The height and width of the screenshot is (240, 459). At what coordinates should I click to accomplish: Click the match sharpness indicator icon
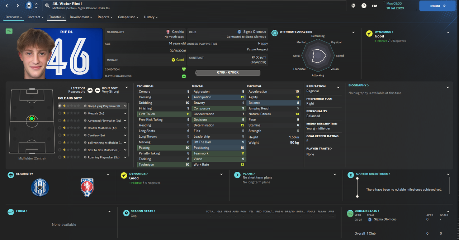184,76
